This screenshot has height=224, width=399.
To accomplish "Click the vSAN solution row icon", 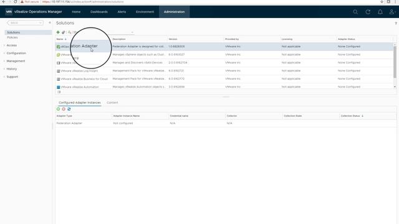I will click(x=58, y=63).
